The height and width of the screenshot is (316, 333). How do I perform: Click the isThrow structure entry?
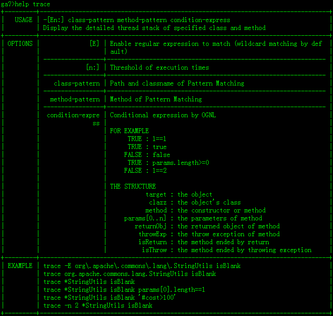[x=154, y=250]
